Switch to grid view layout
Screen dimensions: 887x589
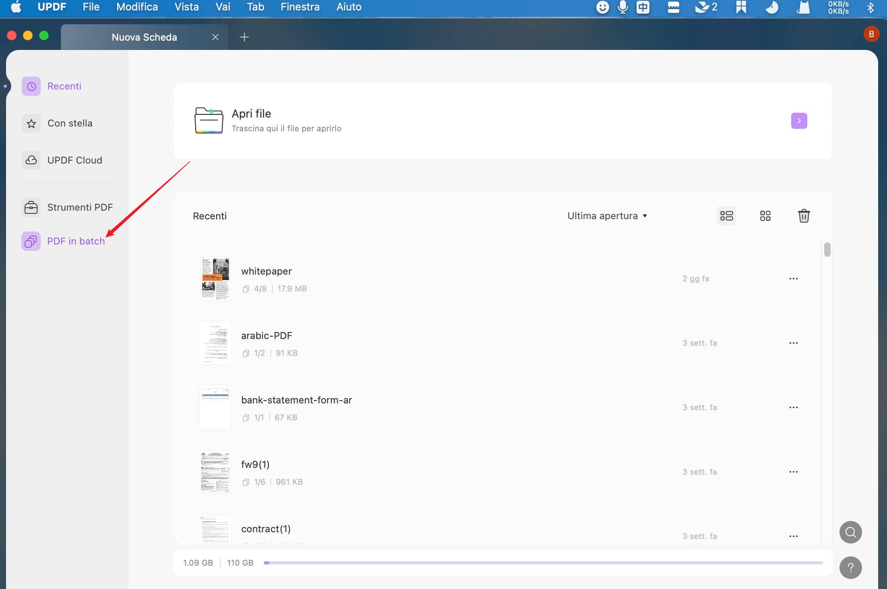765,216
